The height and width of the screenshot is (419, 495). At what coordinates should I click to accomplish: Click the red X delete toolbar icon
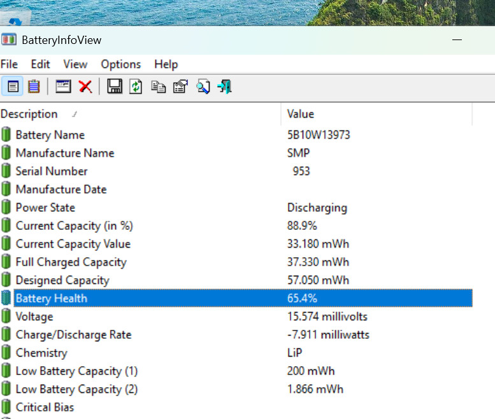85,87
